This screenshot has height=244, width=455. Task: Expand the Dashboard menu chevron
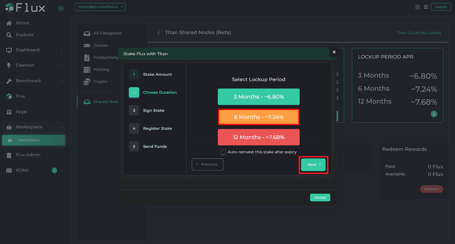[61, 50]
